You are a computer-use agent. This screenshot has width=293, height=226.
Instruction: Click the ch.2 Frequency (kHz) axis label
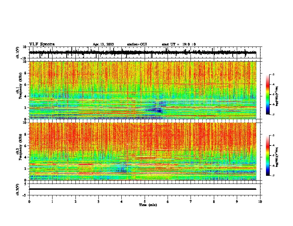click(x=19, y=147)
